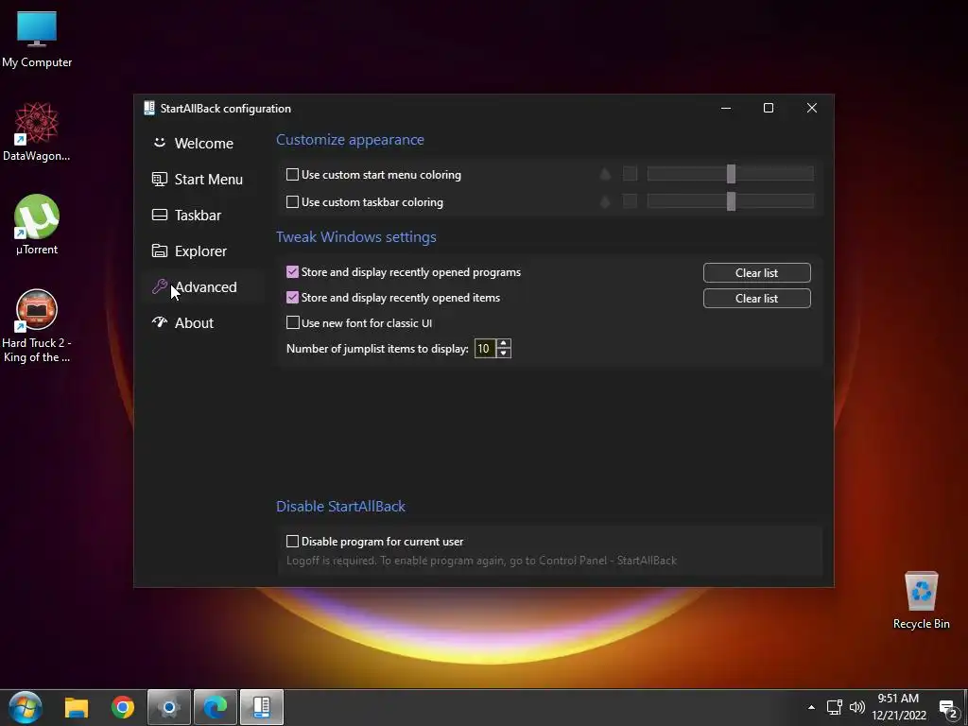Uncheck store recently opened items
The image size is (968, 726).
click(x=293, y=298)
